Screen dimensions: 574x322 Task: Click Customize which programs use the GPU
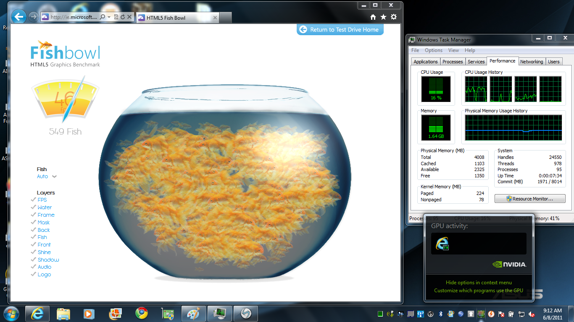click(479, 291)
